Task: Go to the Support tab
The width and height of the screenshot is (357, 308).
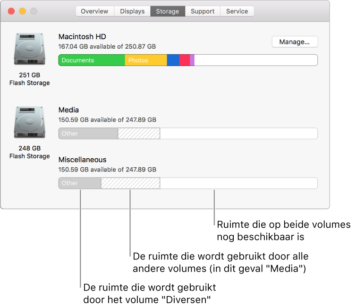Action: (203, 11)
